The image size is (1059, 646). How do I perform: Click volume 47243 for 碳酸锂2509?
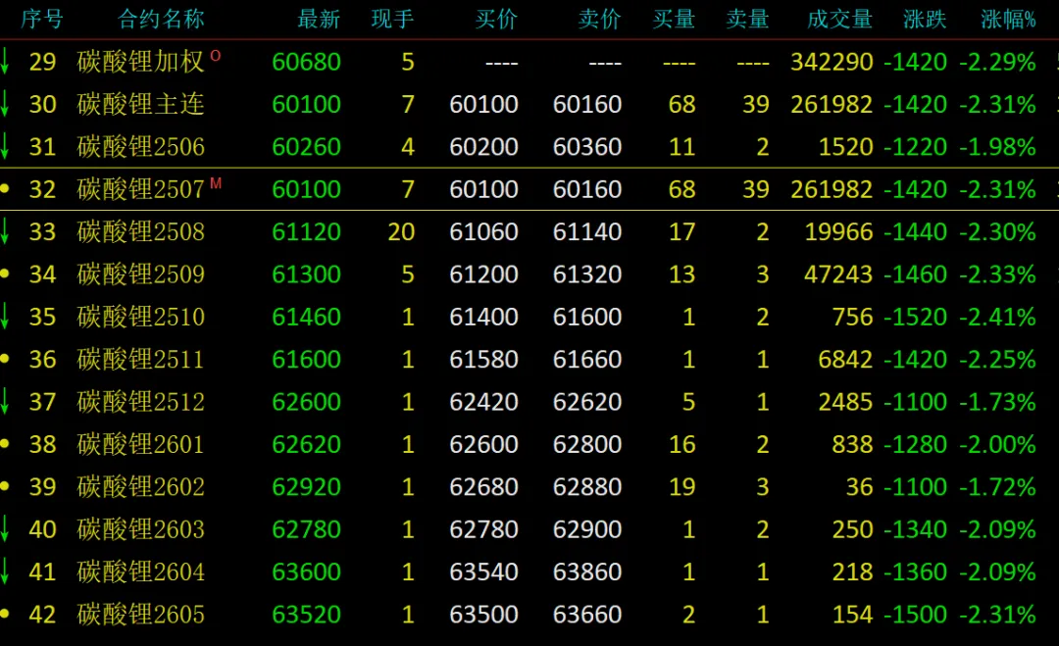click(838, 274)
